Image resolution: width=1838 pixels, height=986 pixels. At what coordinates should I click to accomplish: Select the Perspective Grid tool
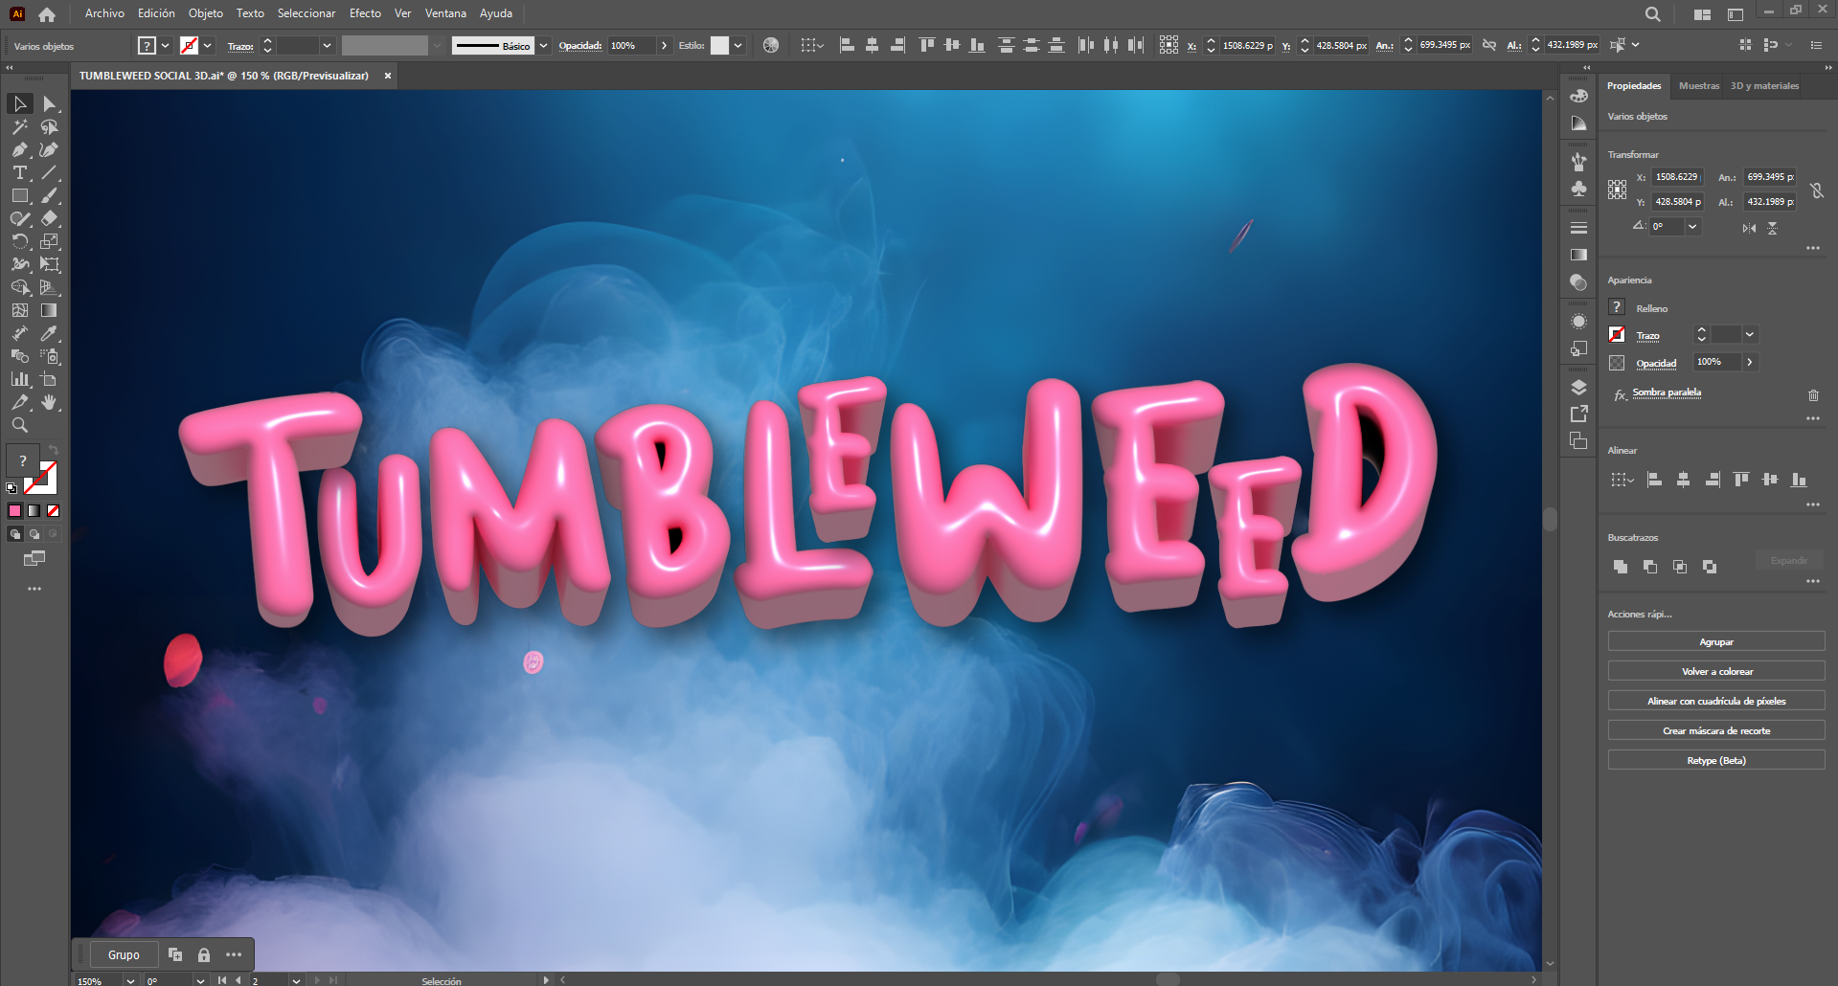[50, 287]
